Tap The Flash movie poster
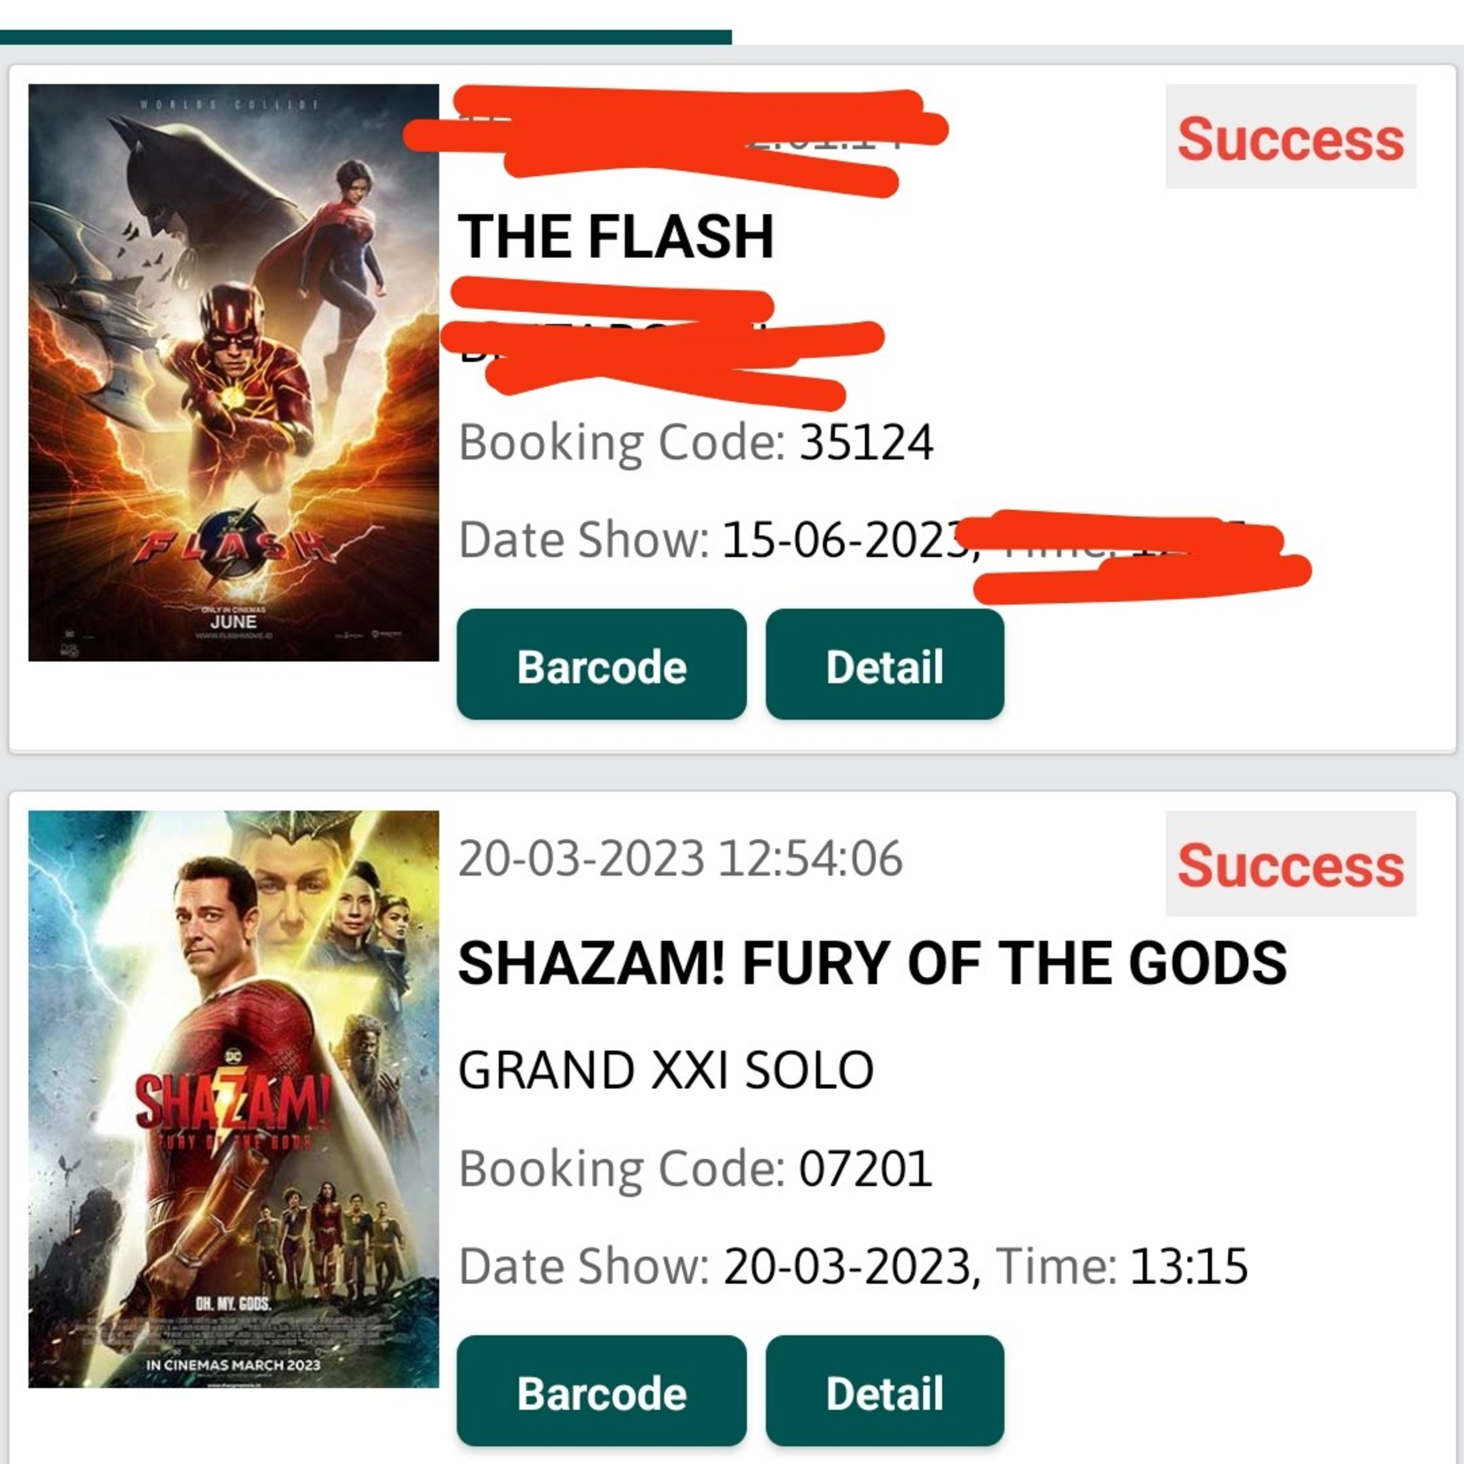 pos(233,372)
